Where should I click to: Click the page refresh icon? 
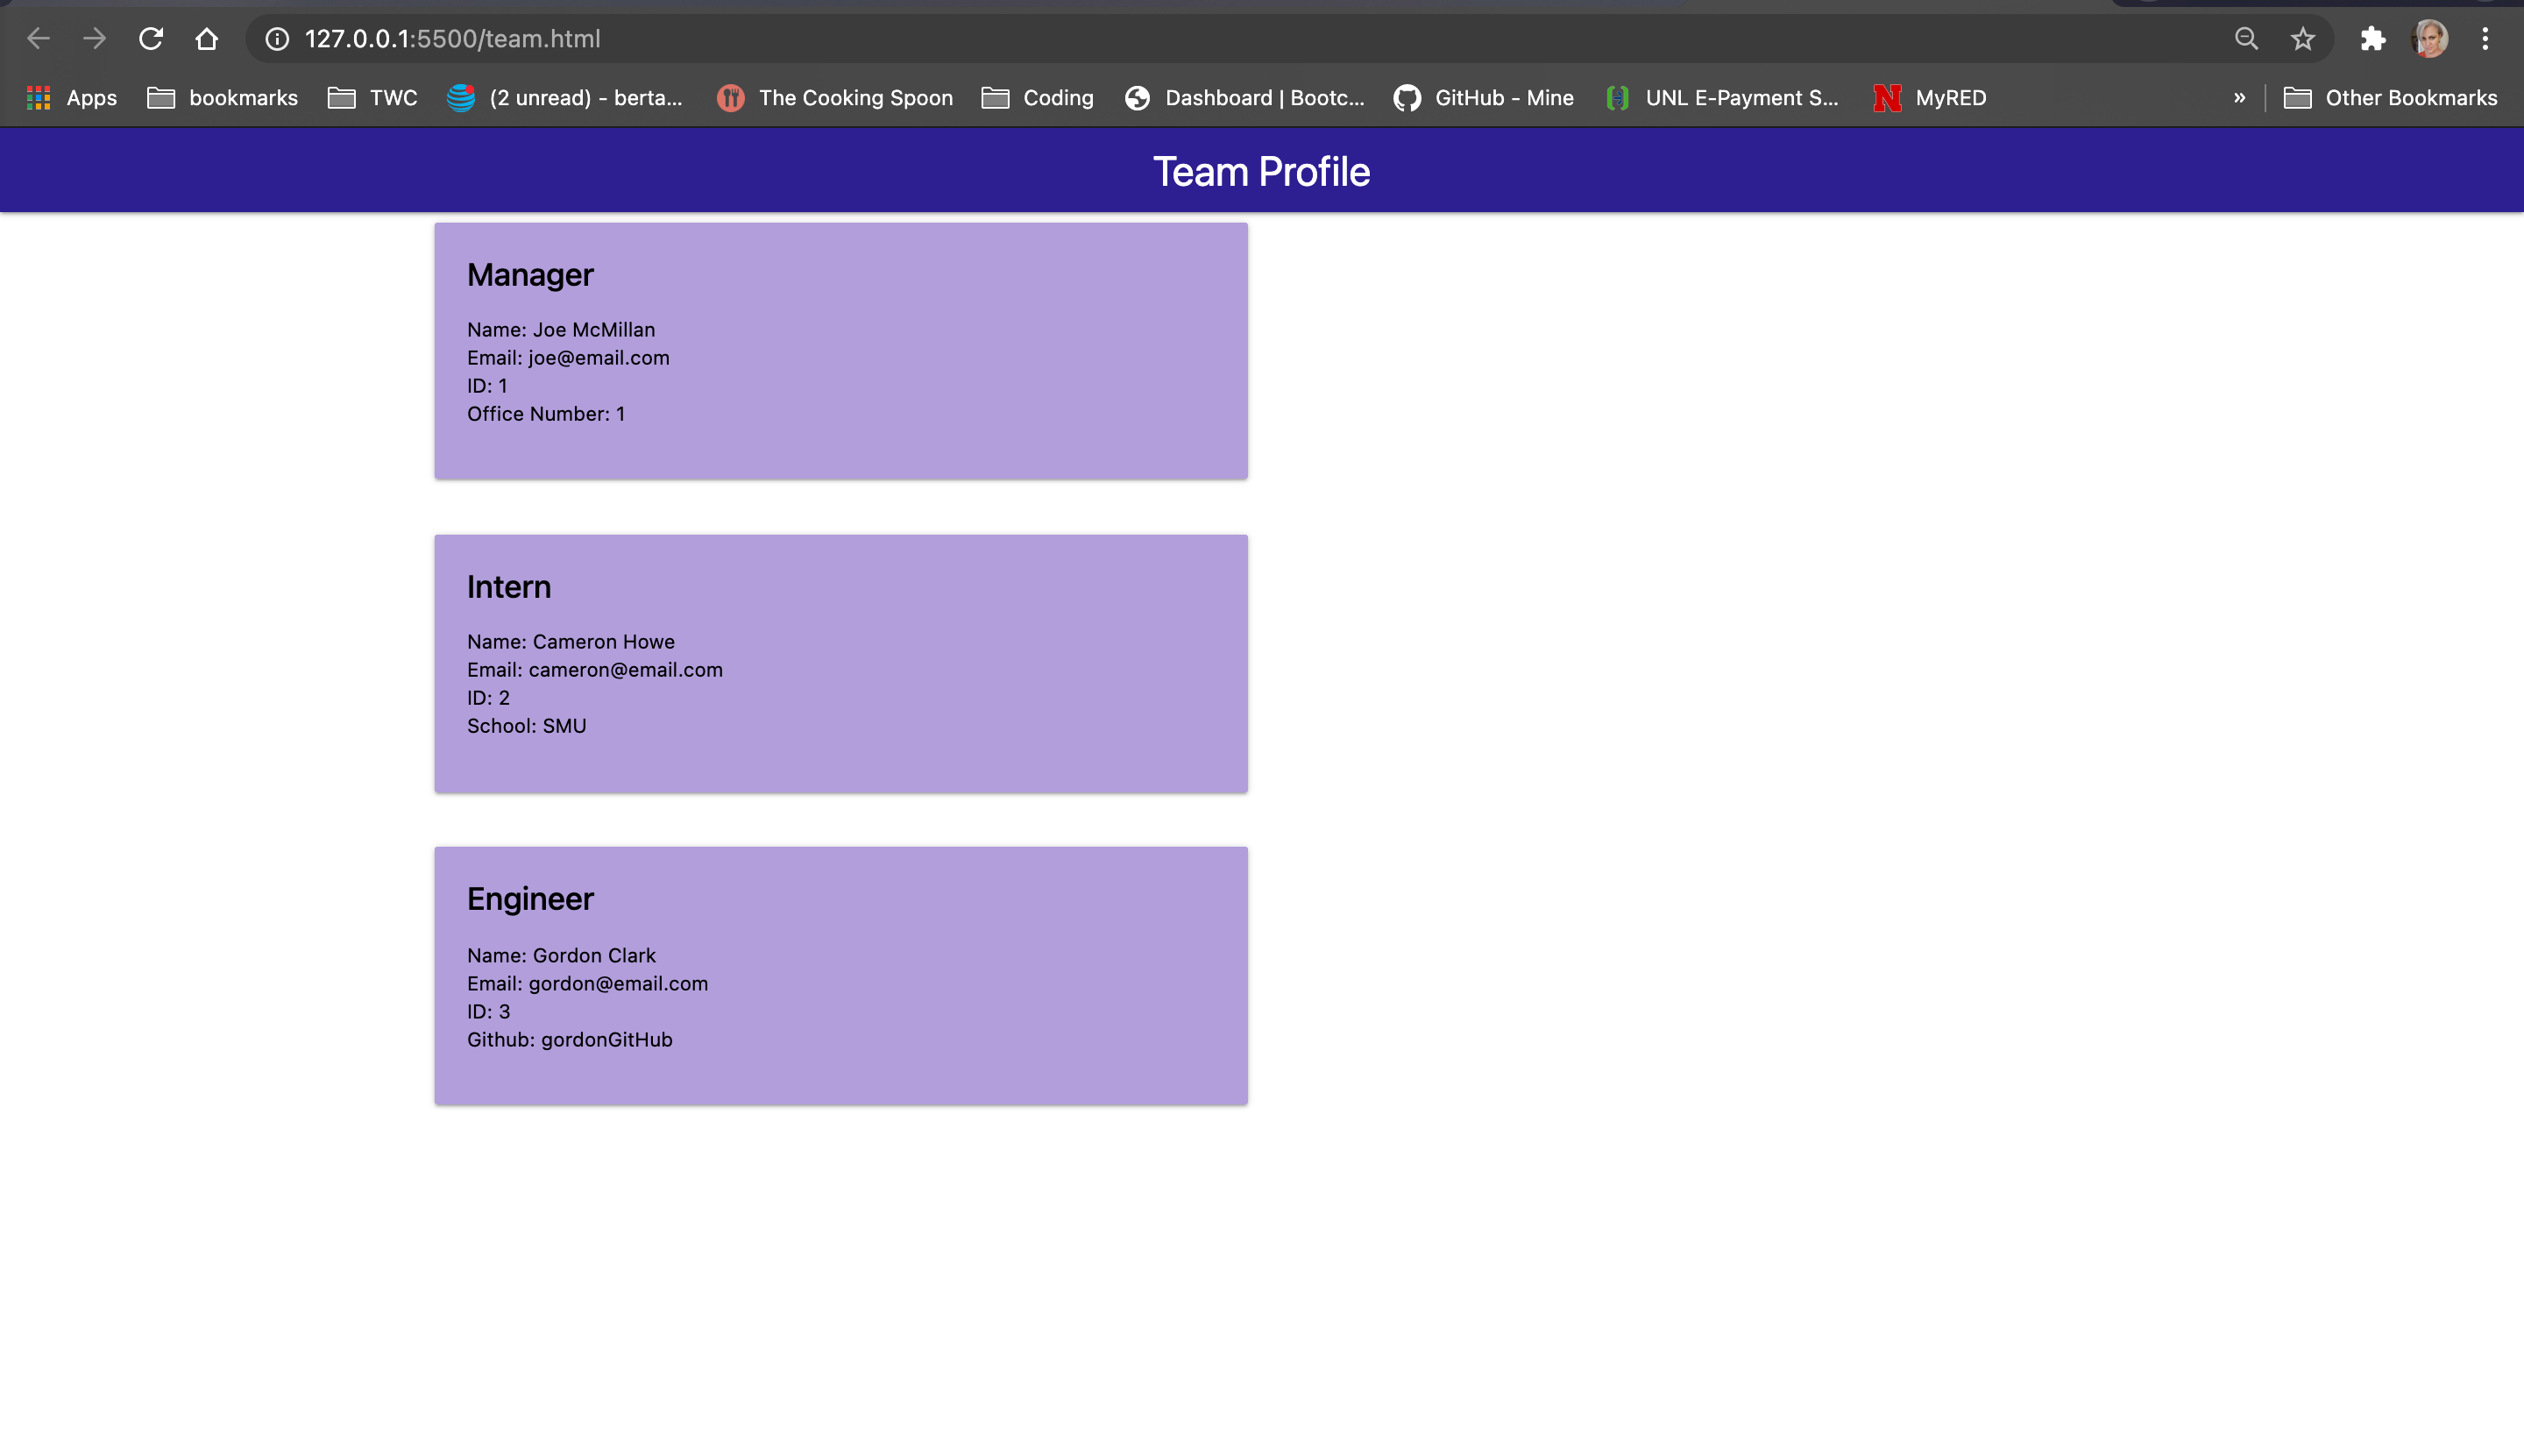coord(152,39)
